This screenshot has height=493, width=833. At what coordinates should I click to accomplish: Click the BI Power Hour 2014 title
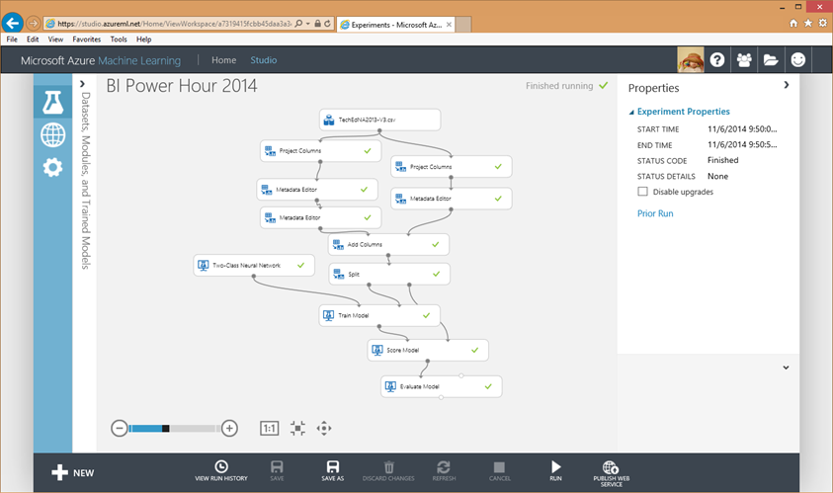click(x=182, y=86)
